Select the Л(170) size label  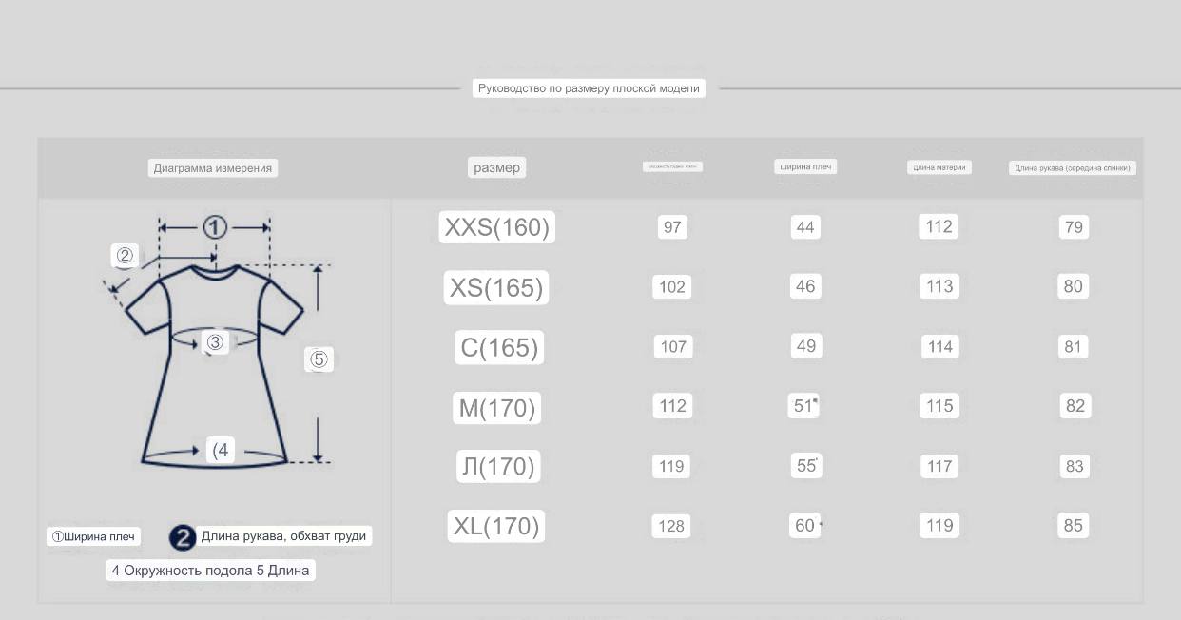point(497,466)
